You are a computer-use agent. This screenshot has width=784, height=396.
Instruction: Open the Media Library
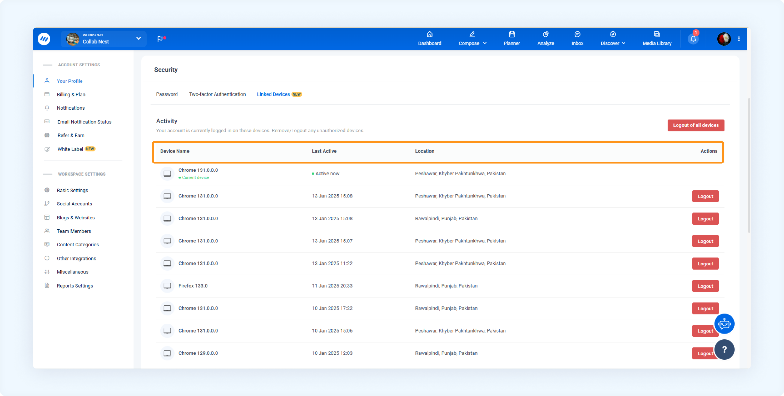click(657, 39)
